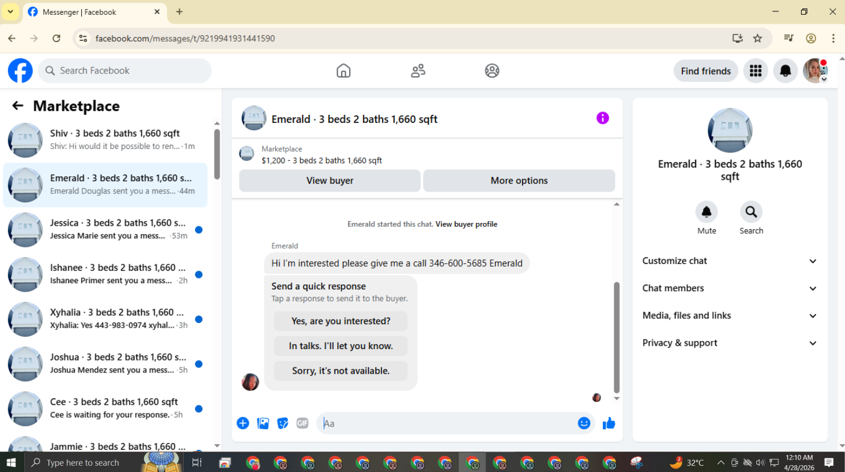Open more actions plus icon in composer

(243, 423)
